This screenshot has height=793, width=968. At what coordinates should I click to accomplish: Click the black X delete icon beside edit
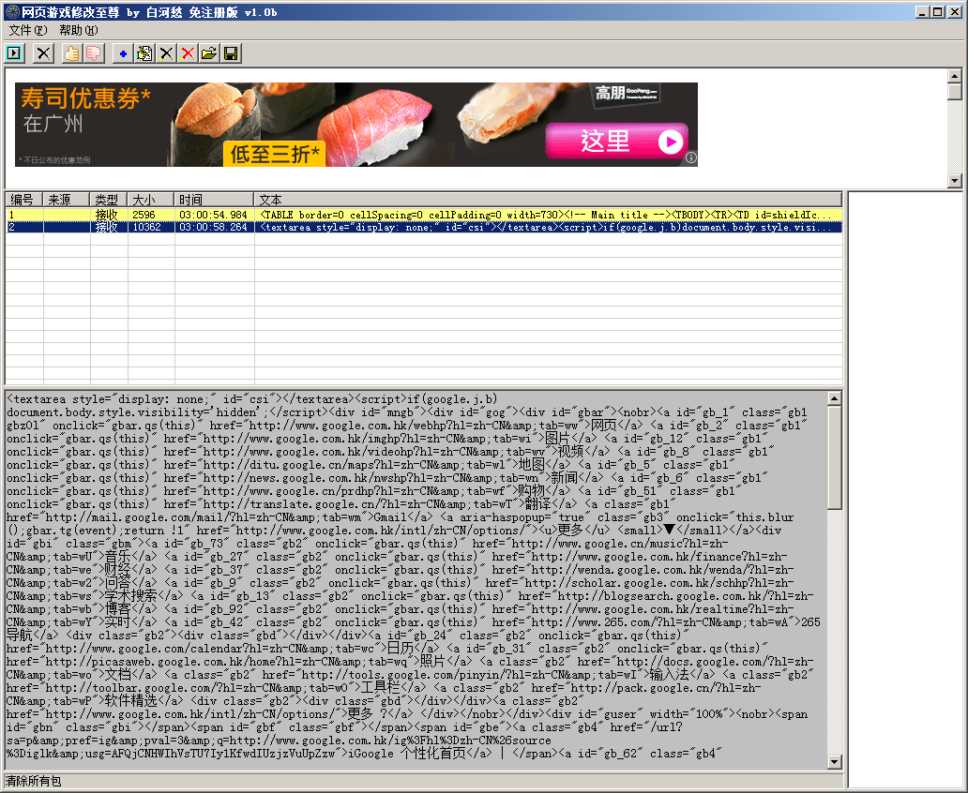point(166,53)
